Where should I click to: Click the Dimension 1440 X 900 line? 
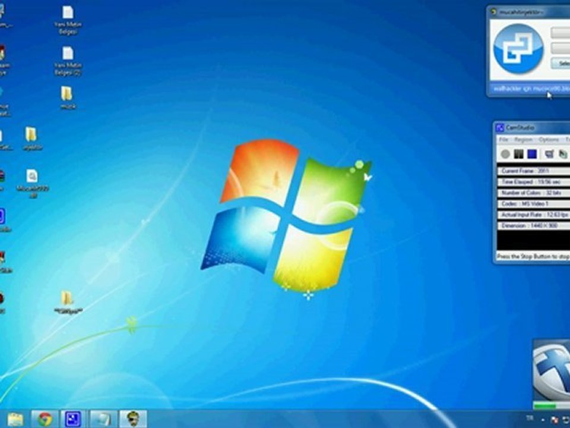(x=533, y=226)
